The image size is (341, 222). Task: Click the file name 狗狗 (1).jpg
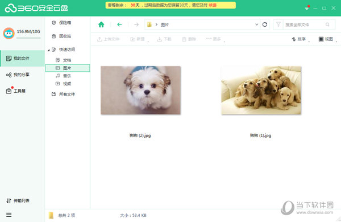pyautogui.click(x=260, y=135)
